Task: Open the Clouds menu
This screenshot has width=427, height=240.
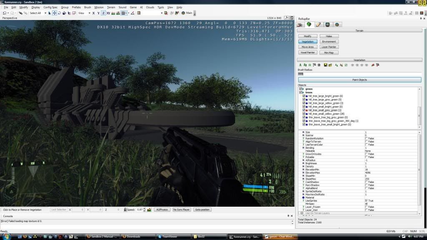Action: [150, 7]
